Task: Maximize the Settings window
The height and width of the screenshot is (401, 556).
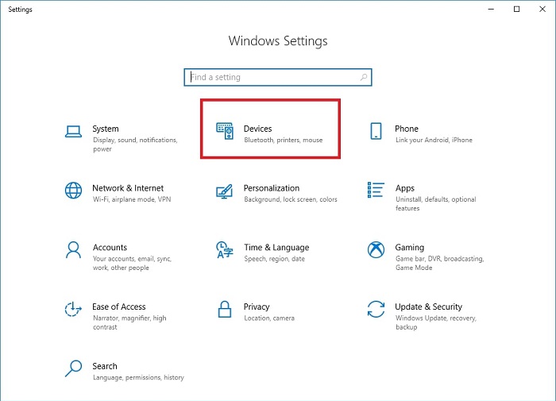Action: click(x=516, y=10)
